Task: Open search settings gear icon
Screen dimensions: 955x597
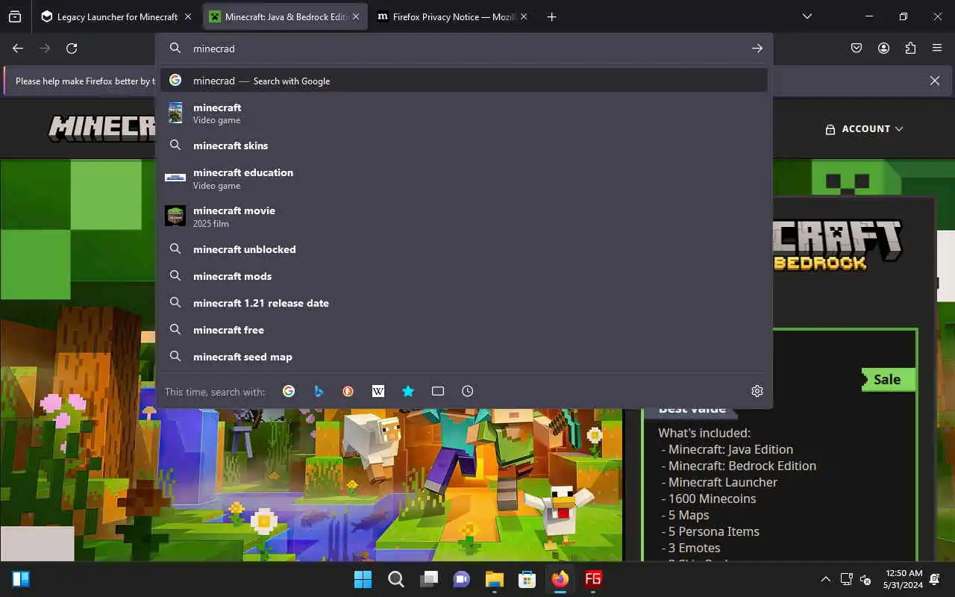Action: point(757,391)
